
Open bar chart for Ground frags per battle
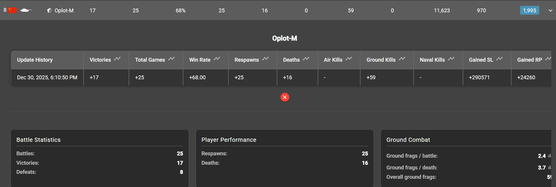coord(550,156)
